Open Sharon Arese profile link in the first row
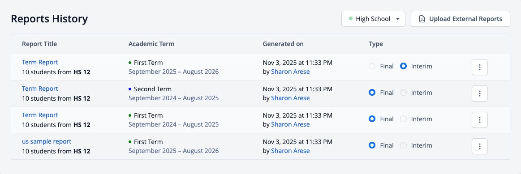521x174 pixels. 290,72
